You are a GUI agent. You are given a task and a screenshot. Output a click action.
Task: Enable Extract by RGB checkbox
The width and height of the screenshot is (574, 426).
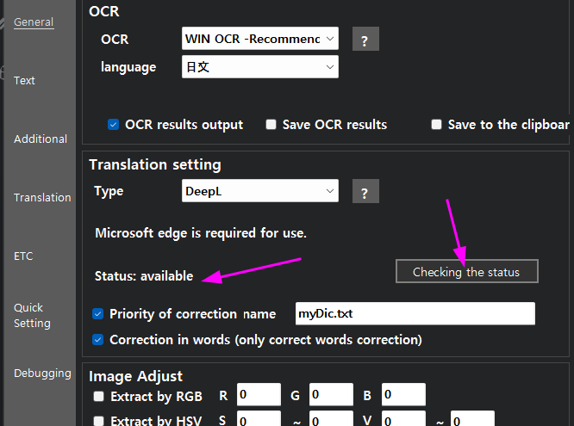pos(99,397)
